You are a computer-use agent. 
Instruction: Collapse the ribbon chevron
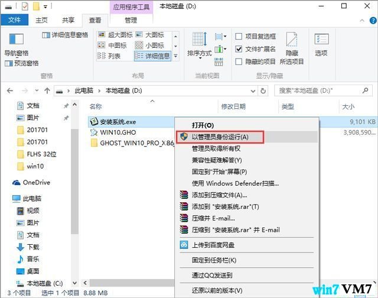coord(362,21)
